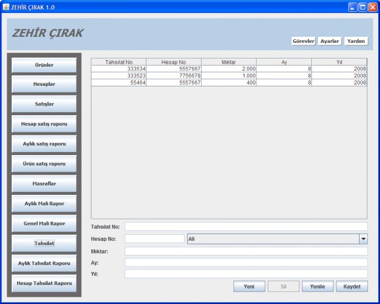The width and height of the screenshot is (380, 304).
Task: Open the Masraflar page
Action: (x=44, y=183)
